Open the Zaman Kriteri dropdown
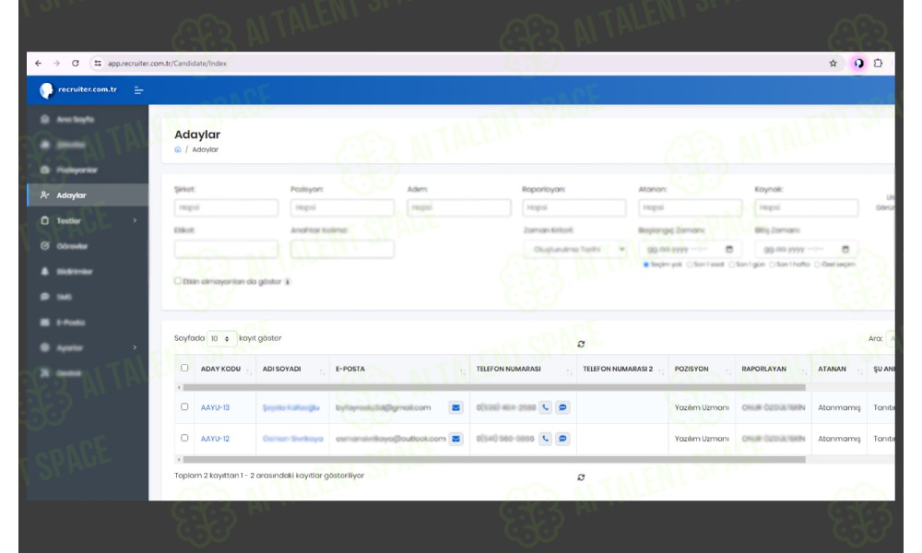 575,250
